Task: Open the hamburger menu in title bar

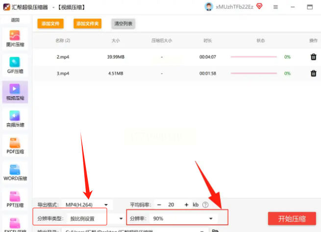Action: tap(275, 7)
